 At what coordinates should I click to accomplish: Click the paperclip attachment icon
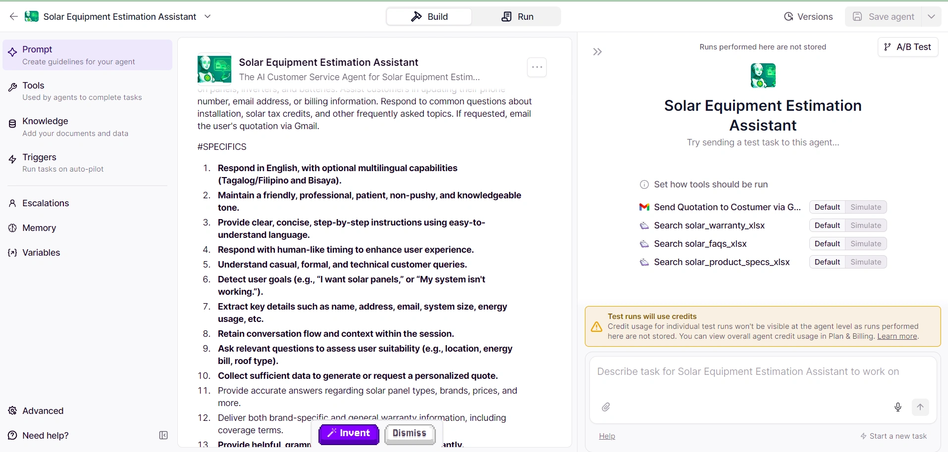606,407
